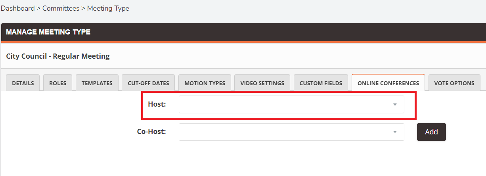Open the Templates tab
This screenshot has width=486, height=176.
pos(97,83)
